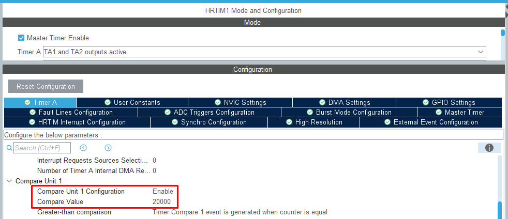Open the Burst Mode Configuration tab
The image size is (508, 219).
349,112
